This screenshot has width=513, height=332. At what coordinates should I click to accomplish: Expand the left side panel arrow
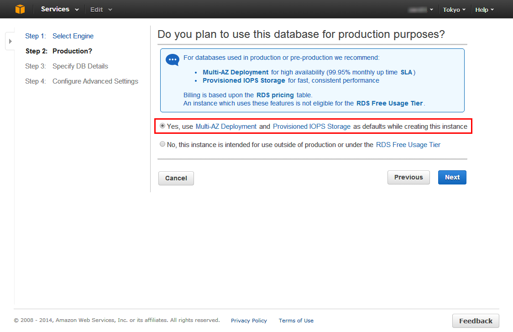10,41
